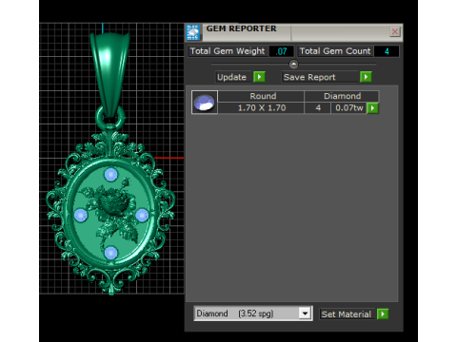Click the Save Report button
The height and width of the screenshot is (342, 457).
pyautogui.click(x=320, y=77)
